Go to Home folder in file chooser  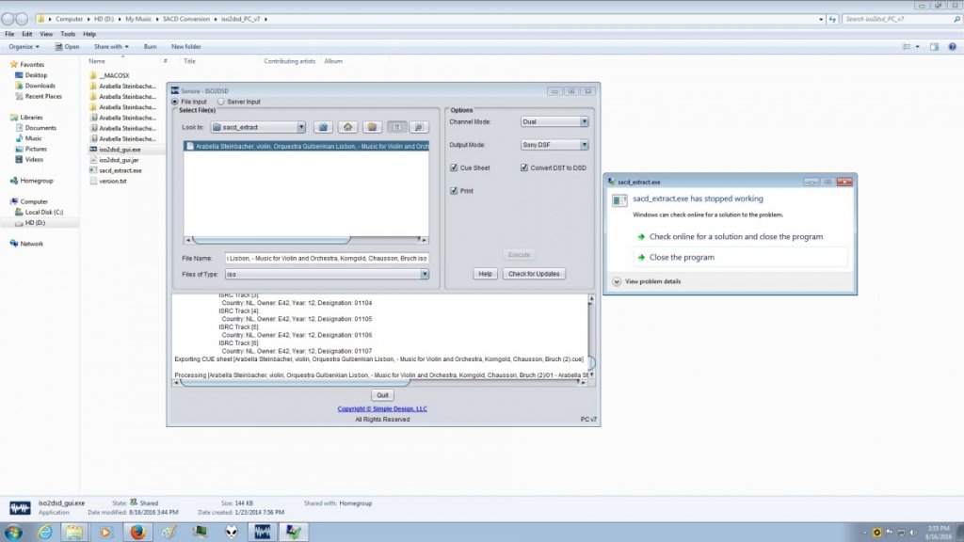(x=347, y=127)
